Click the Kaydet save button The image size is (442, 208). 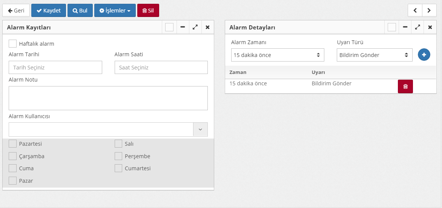coord(49,11)
